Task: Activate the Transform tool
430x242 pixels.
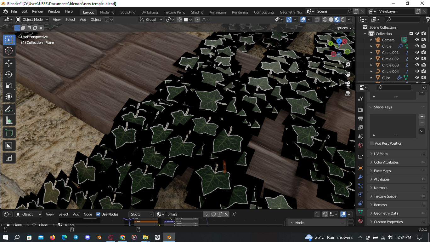Action: click(x=9, y=96)
